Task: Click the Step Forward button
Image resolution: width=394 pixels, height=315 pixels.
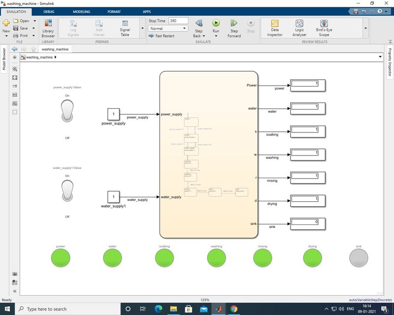Action: (234, 25)
